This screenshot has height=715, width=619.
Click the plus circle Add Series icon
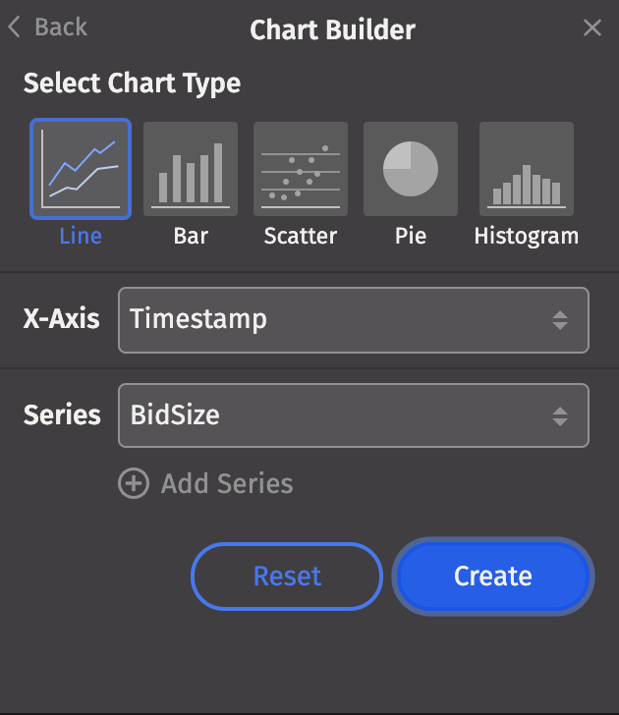coord(134,483)
